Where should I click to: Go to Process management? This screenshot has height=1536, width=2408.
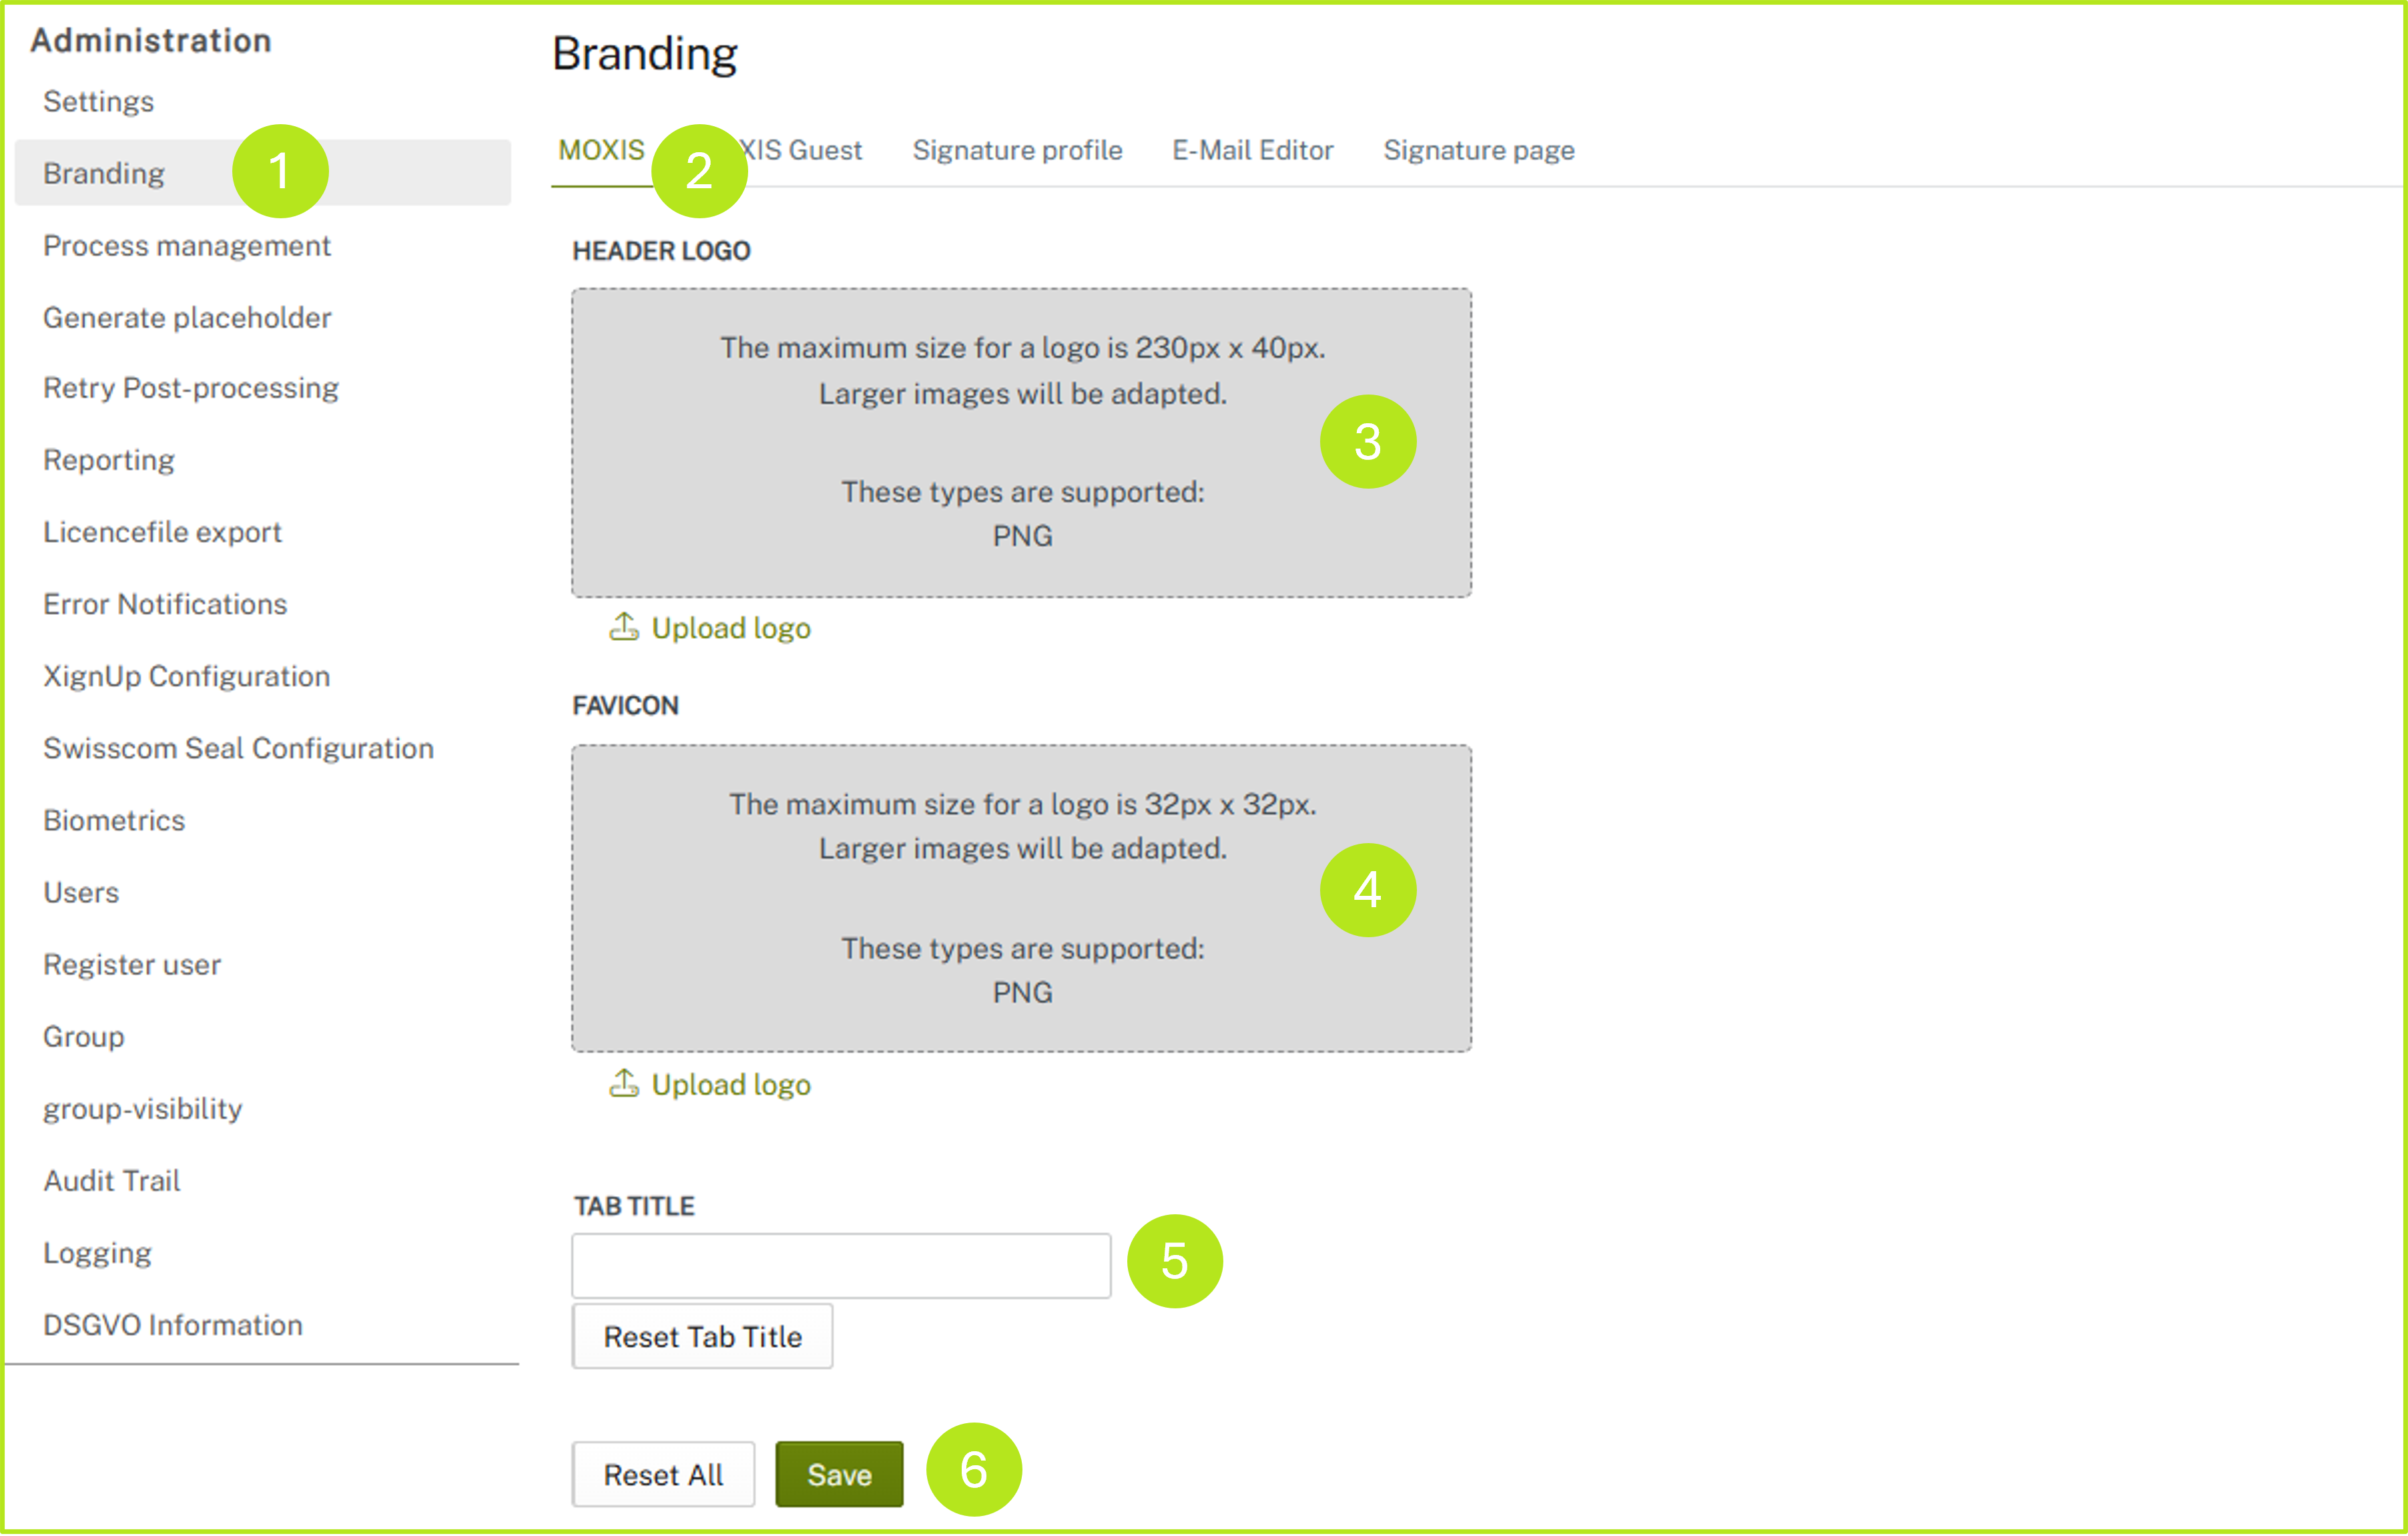tap(186, 246)
